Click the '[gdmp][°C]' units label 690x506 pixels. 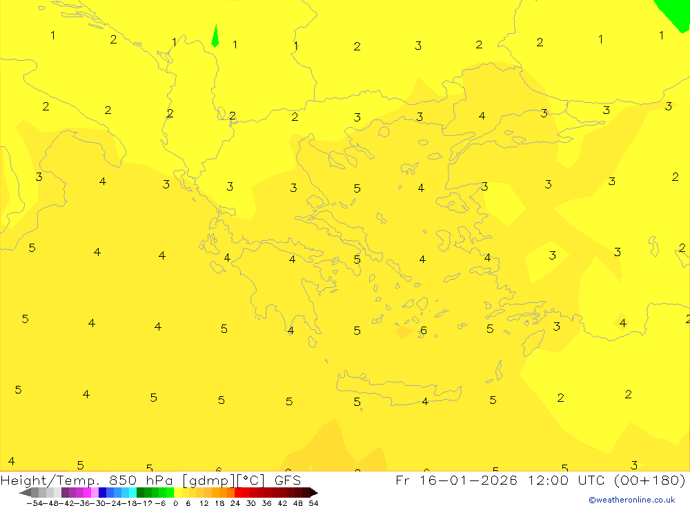(224, 480)
